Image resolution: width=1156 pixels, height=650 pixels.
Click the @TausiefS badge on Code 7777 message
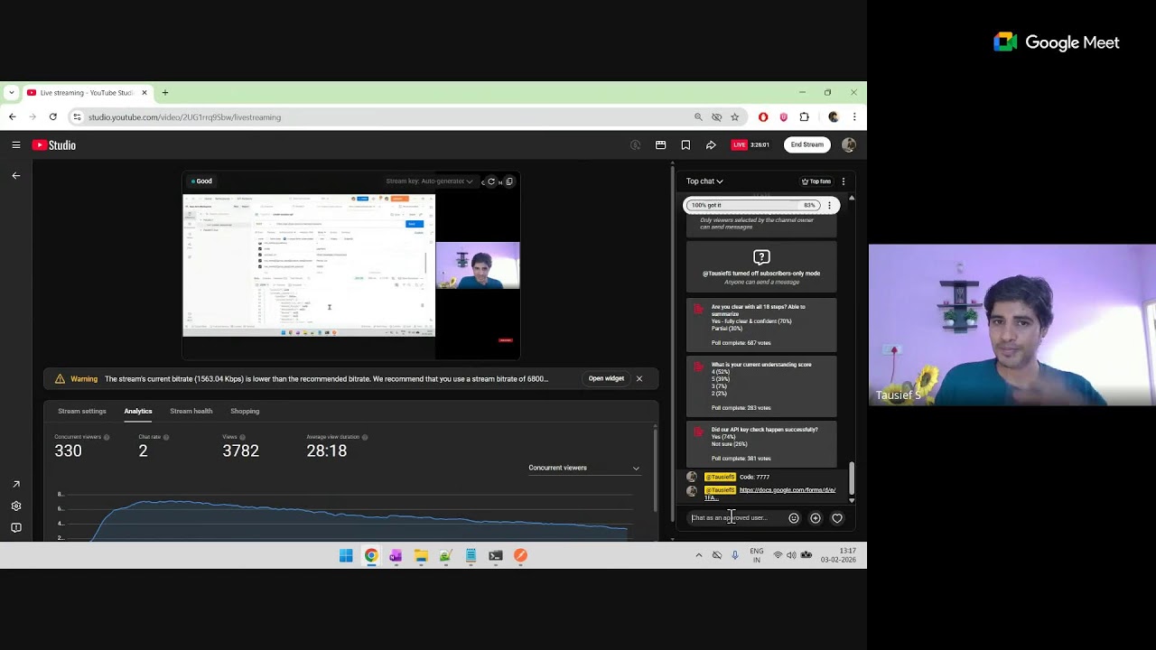[x=720, y=477]
